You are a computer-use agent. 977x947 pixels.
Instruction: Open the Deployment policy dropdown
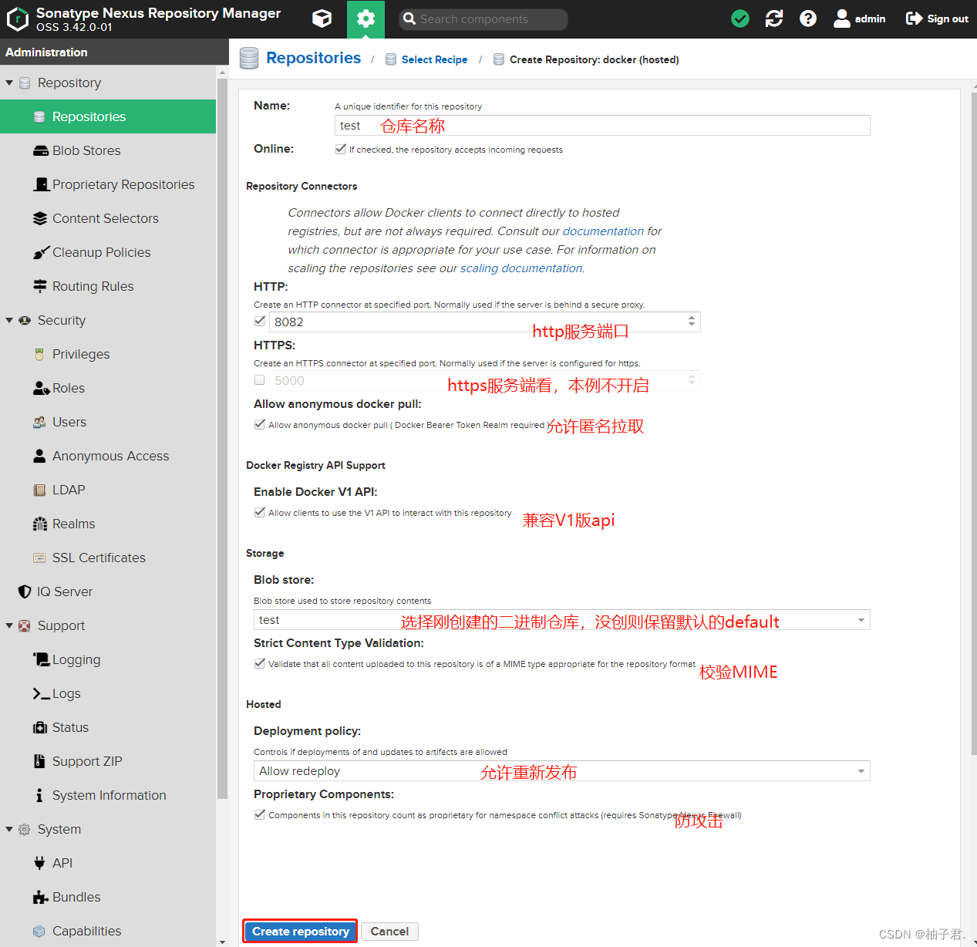[861, 770]
